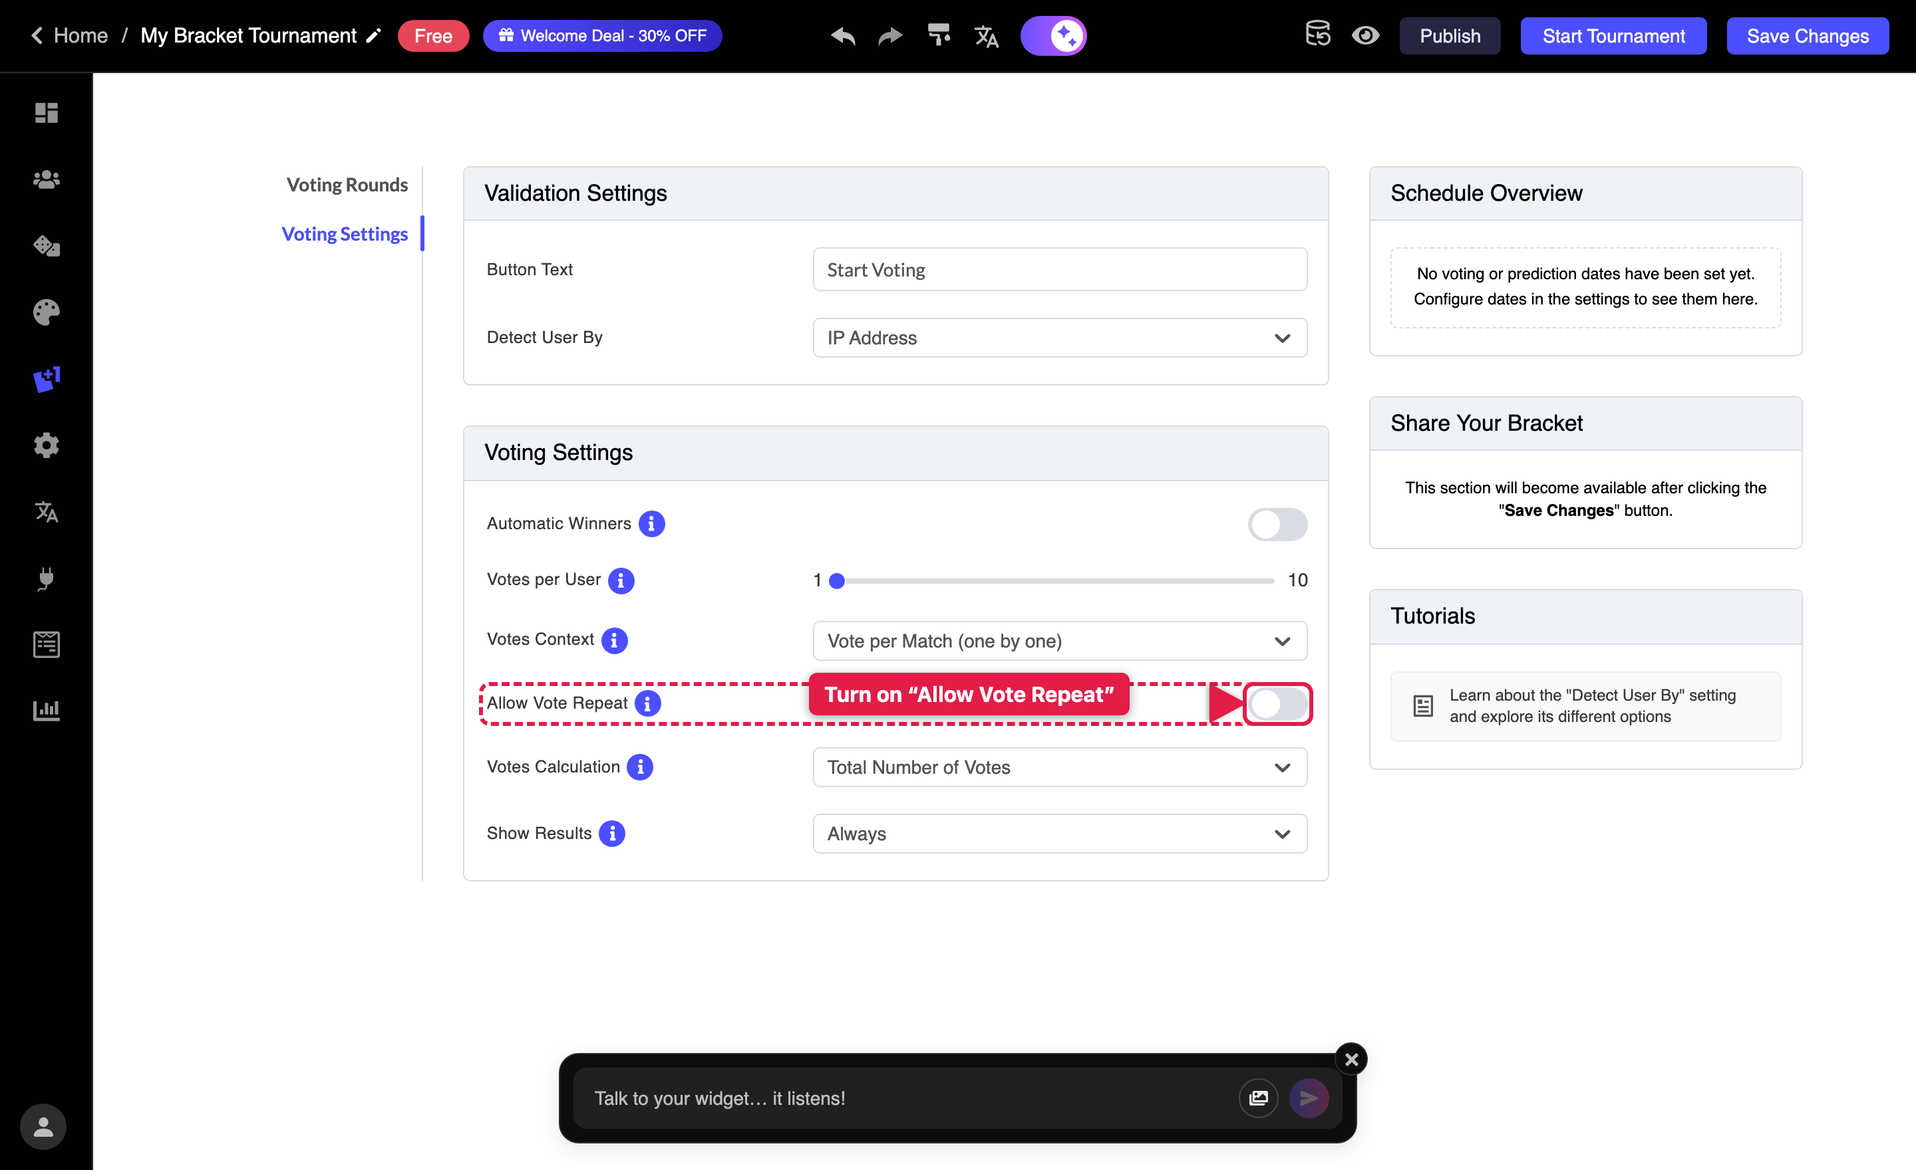The image size is (1916, 1170).
Task: Click the Start Tournament button
Action: [x=1613, y=36]
